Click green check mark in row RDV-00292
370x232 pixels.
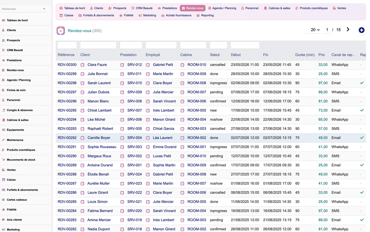pyautogui.click(x=362, y=138)
